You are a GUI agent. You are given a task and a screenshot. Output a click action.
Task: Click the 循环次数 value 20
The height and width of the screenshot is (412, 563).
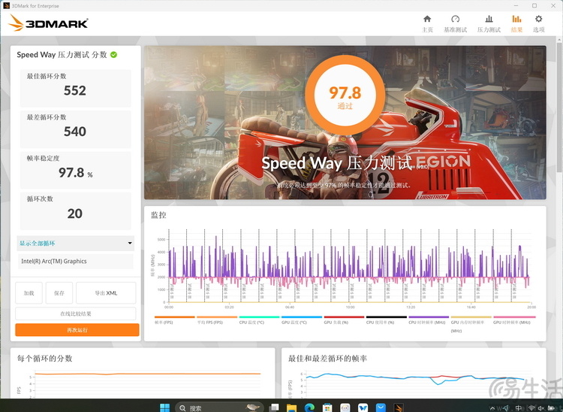pos(74,214)
